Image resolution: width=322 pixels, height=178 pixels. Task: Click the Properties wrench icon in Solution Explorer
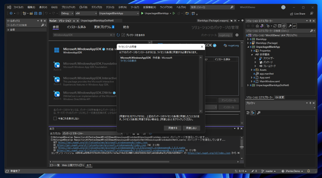[290, 26]
